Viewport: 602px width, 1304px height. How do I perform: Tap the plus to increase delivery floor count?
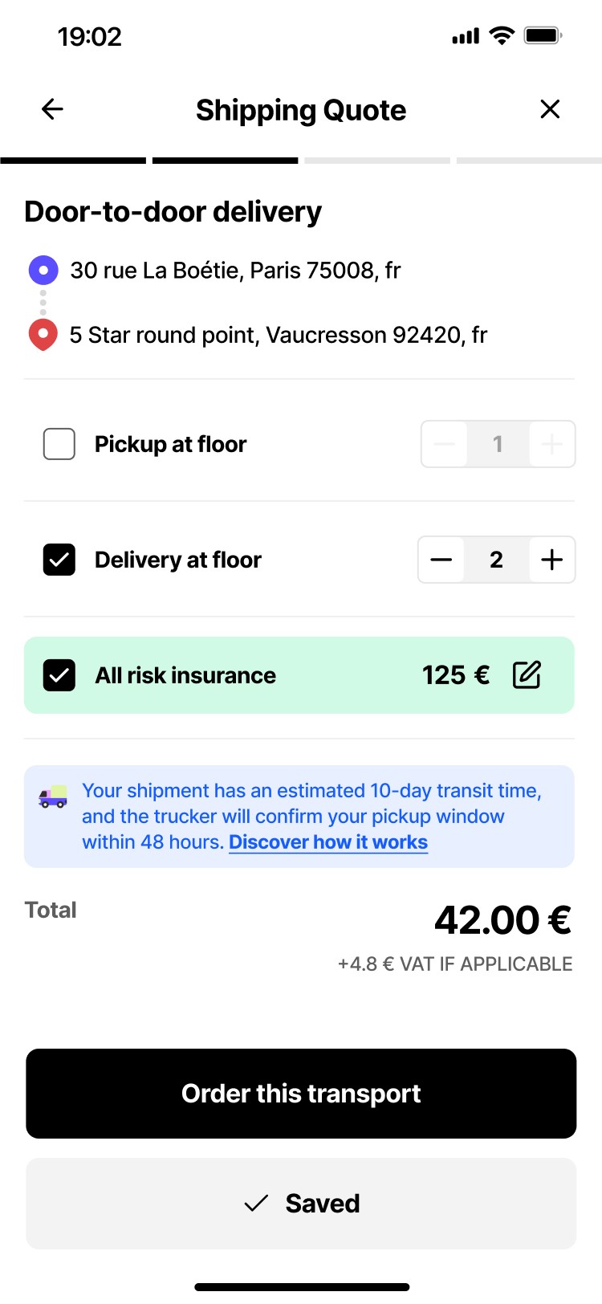coord(551,560)
